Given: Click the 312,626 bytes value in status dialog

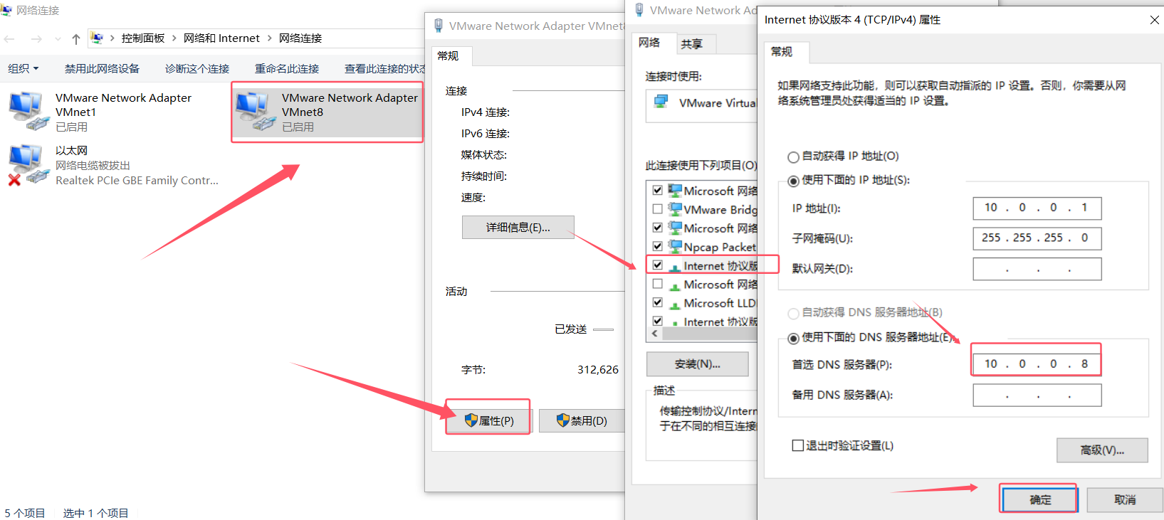Looking at the screenshot, I should pyautogui.click(x=598, y=370).
